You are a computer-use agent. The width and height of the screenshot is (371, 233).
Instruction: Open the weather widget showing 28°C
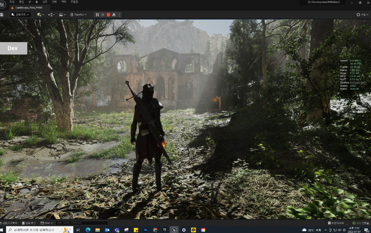(311, 230)
